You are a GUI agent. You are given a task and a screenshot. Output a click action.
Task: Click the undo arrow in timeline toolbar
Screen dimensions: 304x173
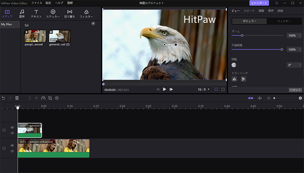3,98
